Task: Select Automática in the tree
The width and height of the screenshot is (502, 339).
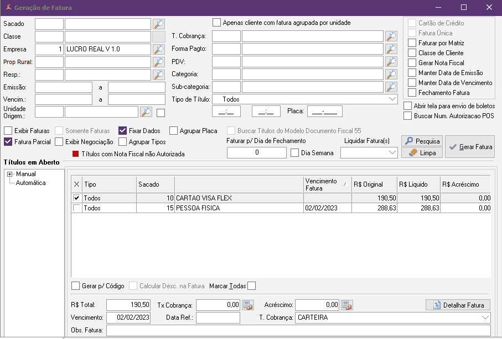Action: (30, 183)
